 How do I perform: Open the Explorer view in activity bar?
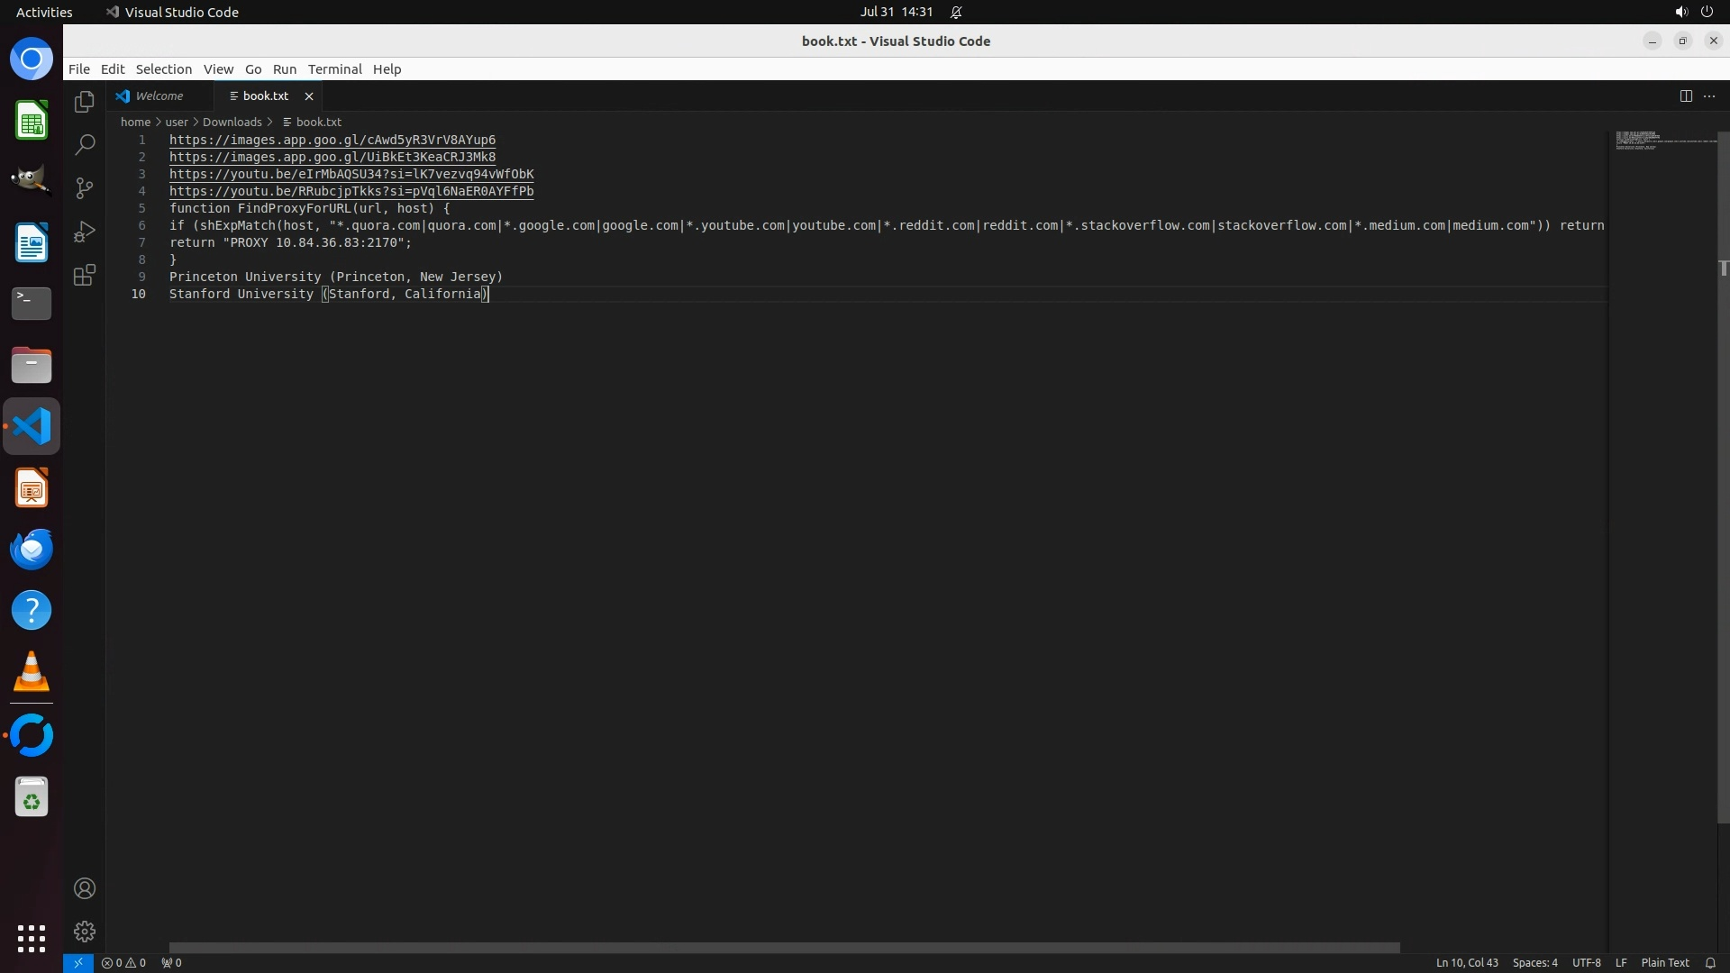pyautogui.click(x=85, y=102)
